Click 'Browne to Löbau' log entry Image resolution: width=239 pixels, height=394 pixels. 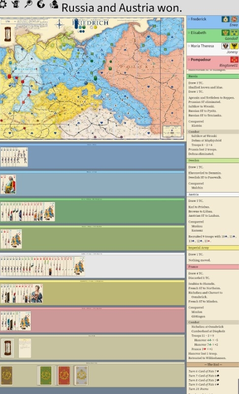tap(201, 211)
